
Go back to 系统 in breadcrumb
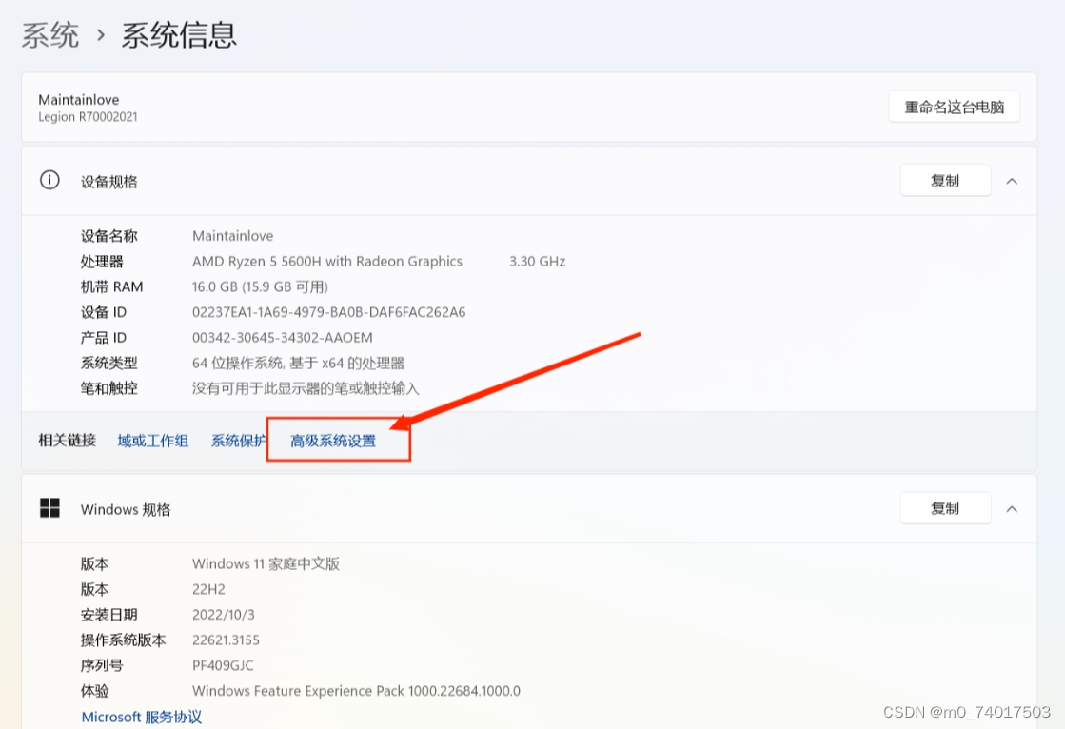pyautogui.click(x=49, y=35)
